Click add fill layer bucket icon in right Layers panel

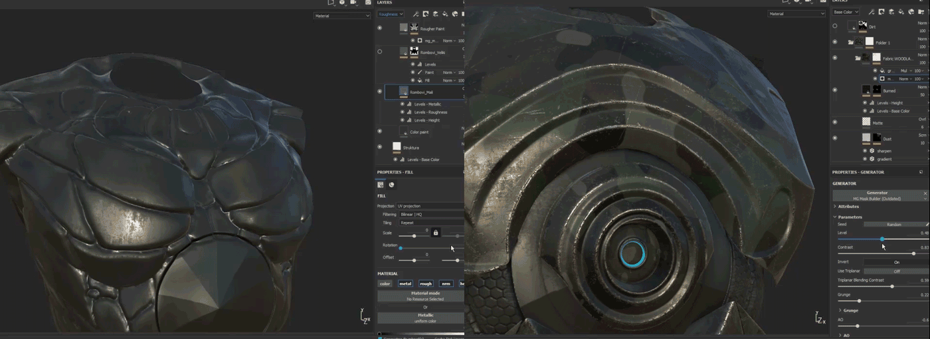tap(901, 11)
